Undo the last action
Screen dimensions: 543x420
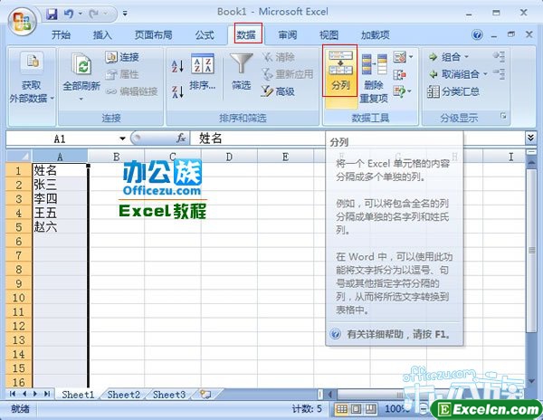69,14
